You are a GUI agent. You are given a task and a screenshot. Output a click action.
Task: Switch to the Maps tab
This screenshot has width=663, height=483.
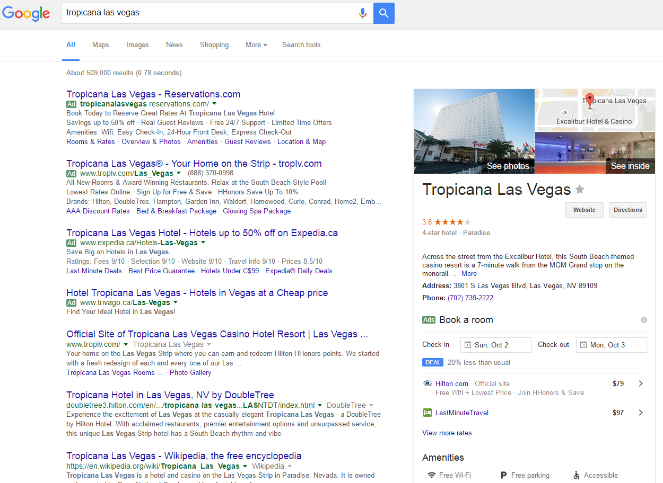(100, 45)
